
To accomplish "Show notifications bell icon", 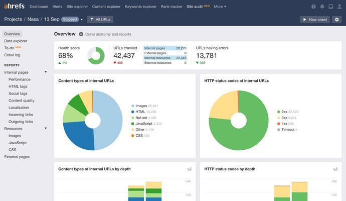I will coord(322,7).
